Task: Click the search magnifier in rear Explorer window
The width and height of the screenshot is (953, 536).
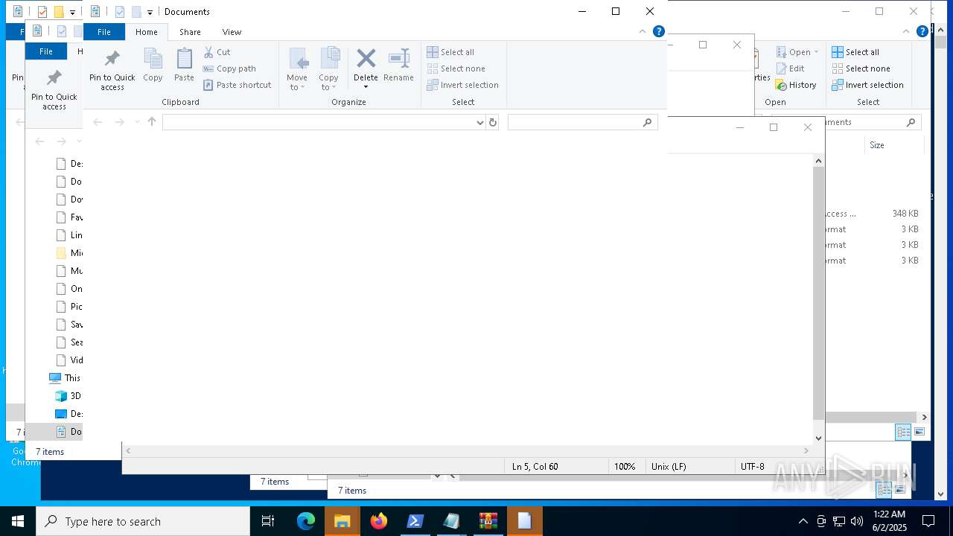Action: pyautogui.click(x=911, y=122)
